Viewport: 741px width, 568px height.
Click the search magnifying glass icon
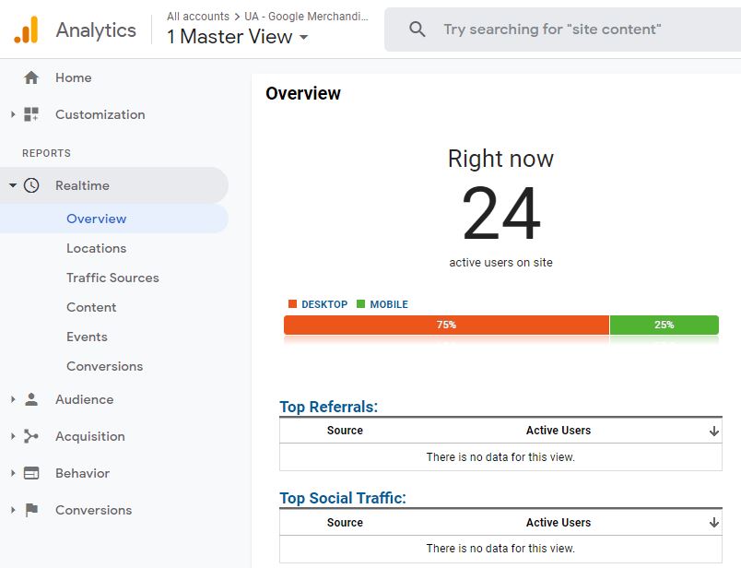418,30
